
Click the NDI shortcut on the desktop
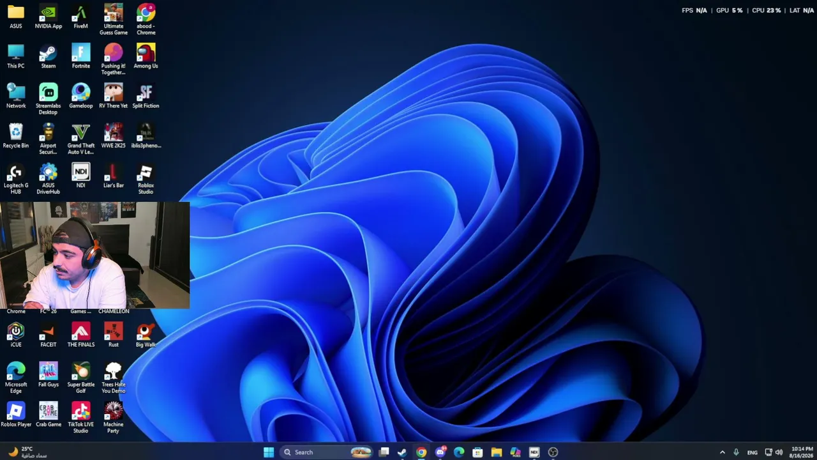(x=81, y=176)
